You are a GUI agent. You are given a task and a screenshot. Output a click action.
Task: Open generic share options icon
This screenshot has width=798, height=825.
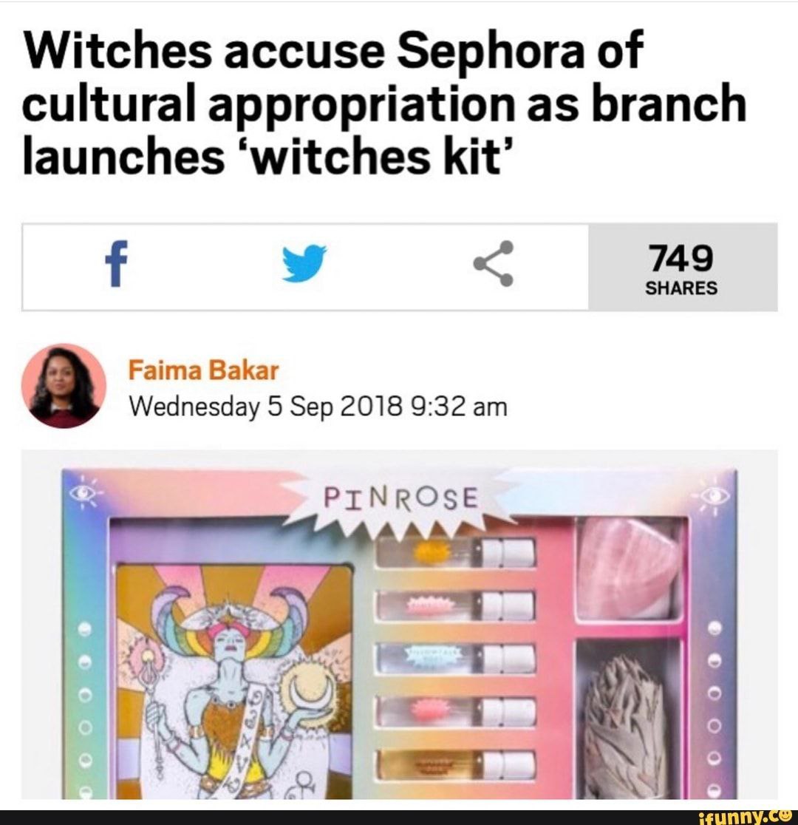(493, 264)
